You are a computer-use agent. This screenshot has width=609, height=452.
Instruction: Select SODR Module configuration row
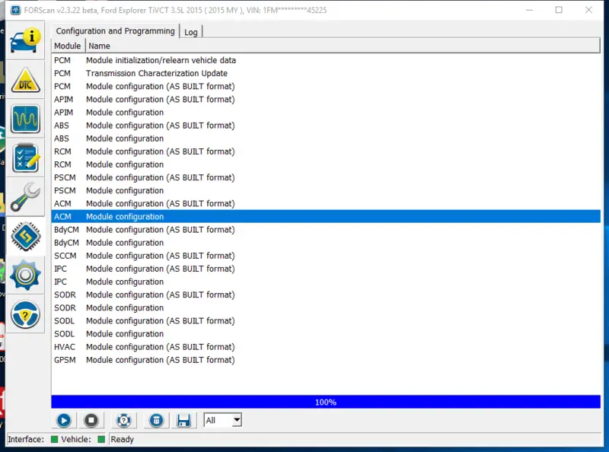(x=326, y=308)
